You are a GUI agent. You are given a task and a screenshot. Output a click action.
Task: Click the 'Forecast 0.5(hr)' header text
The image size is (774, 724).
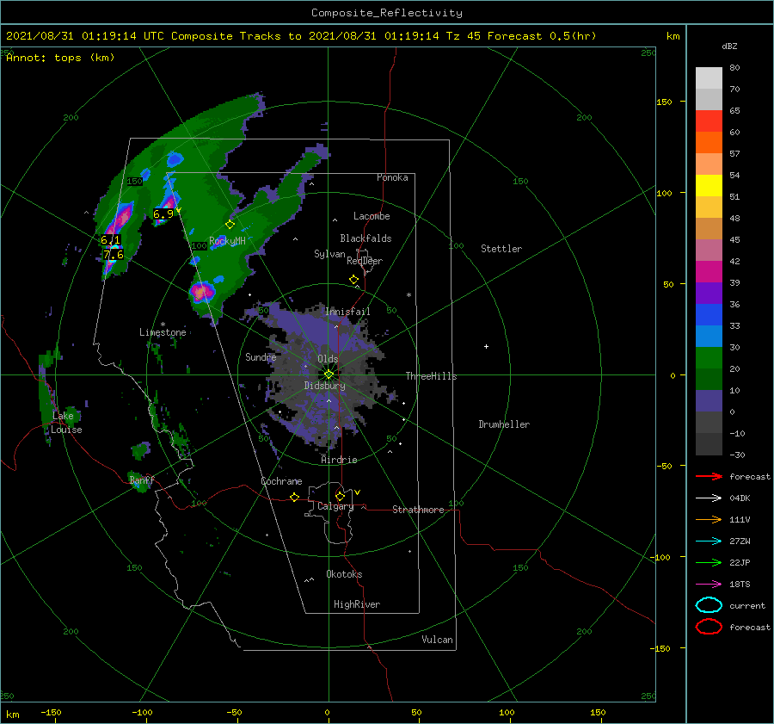click(542, 36)
